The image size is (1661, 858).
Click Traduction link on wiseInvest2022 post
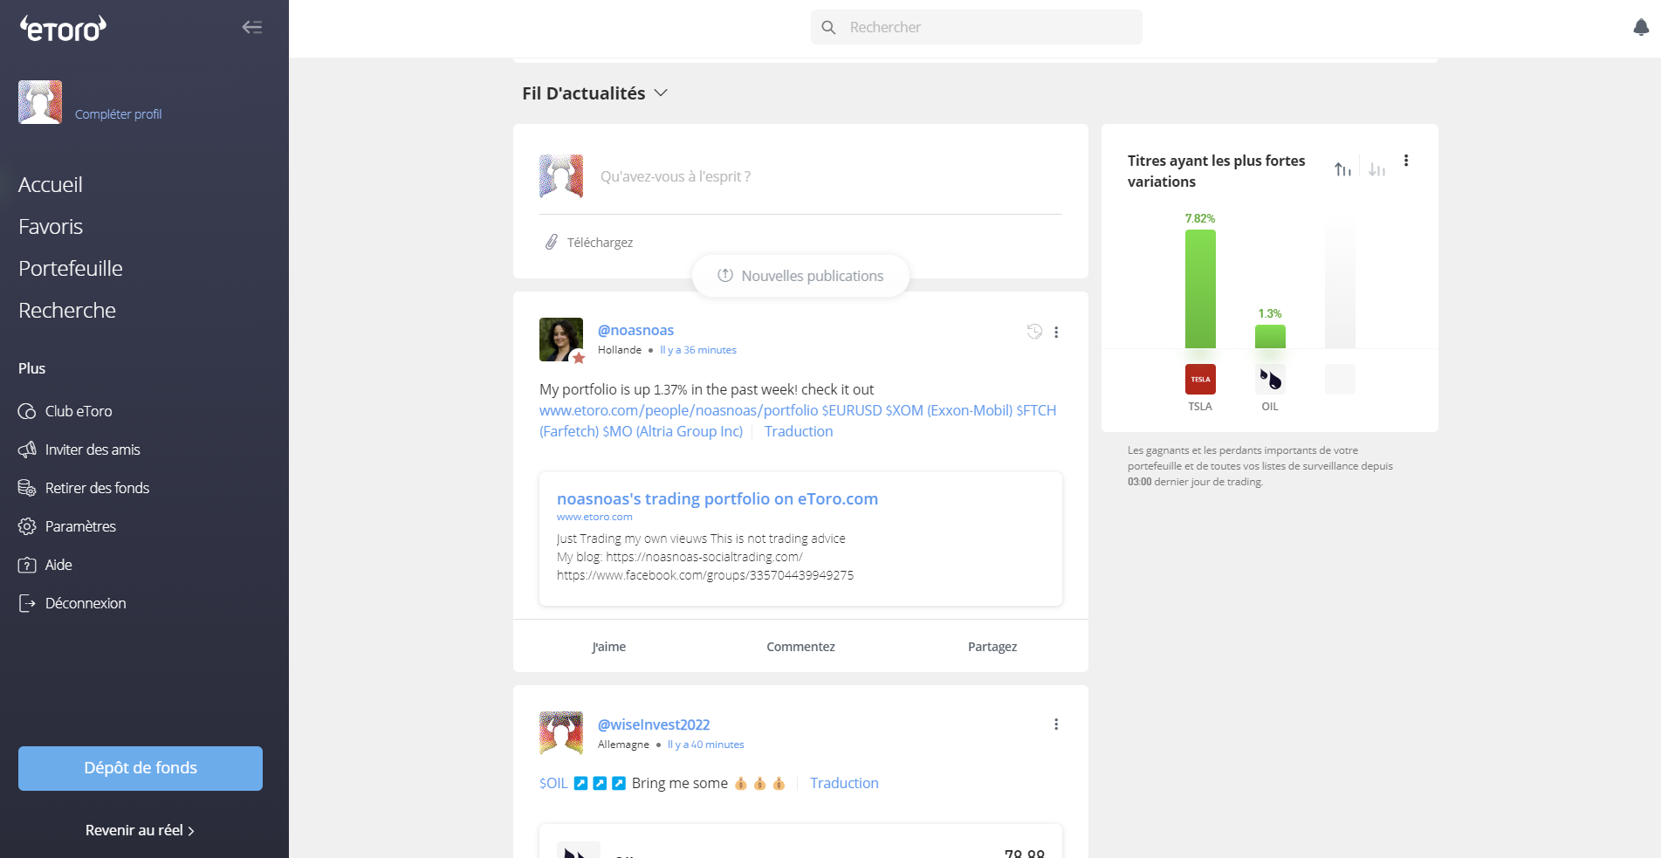coord(844,783)
